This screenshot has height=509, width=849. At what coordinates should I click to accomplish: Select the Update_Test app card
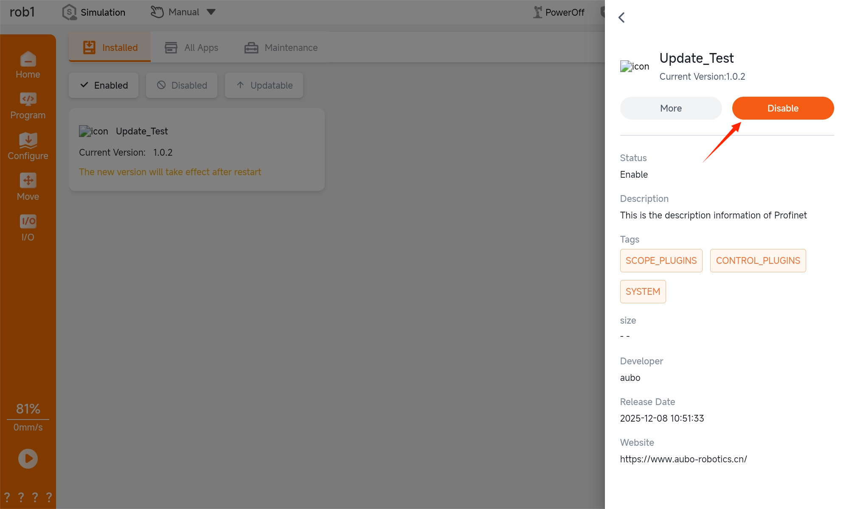(197, 150)
